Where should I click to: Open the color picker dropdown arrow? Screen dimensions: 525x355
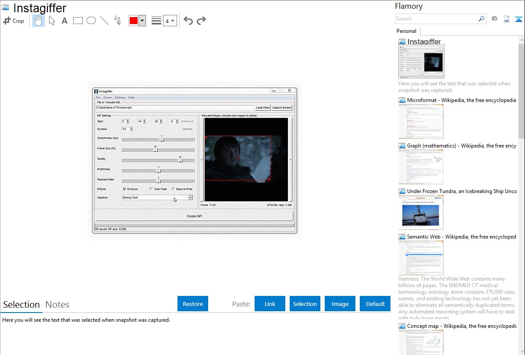pyautogui.click(x=142, y=21)
